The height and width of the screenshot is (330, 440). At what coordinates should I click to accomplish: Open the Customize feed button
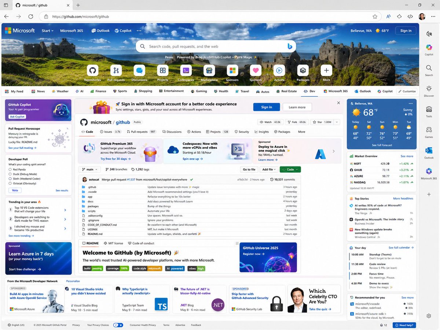[407, 91]
